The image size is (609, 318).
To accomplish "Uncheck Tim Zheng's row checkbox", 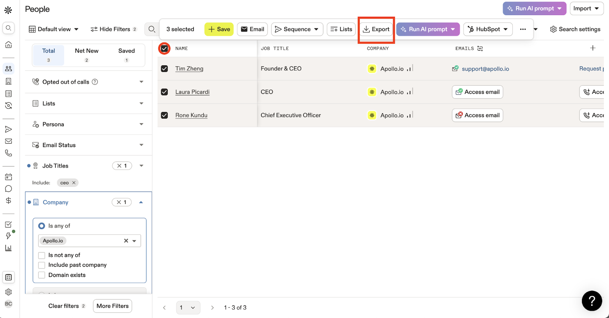I will (164, 69).
